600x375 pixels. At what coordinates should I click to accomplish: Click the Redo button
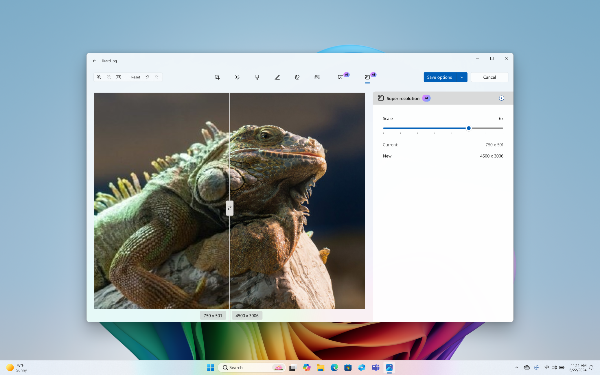pyautogui.click(x=157, y=77)
